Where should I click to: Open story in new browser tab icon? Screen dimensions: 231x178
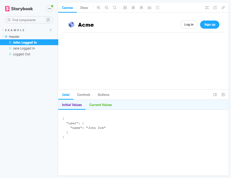(215, 8)
